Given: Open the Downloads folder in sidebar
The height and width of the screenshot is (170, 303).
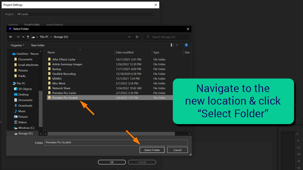Looking at the screenshot, I should tap(25, 105).
